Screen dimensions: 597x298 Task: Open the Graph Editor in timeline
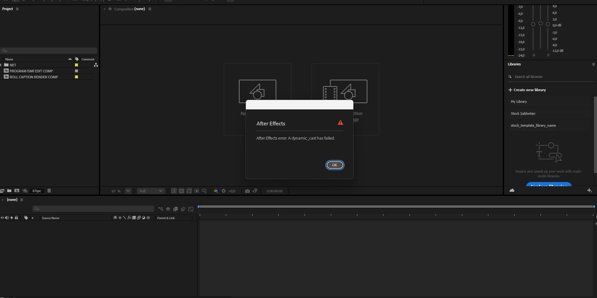click(x=191, y=209)
